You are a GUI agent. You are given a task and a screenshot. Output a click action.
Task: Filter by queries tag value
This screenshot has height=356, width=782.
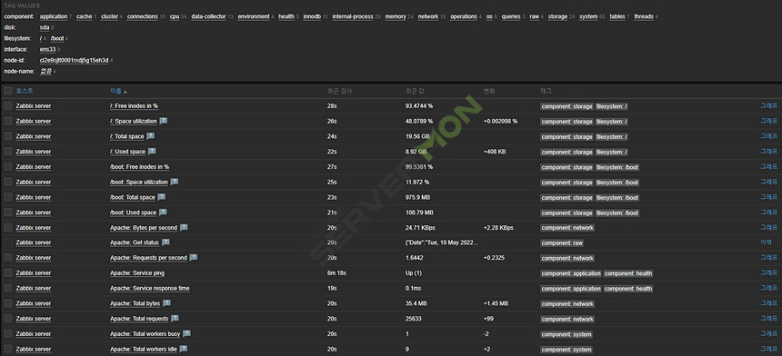511,16
